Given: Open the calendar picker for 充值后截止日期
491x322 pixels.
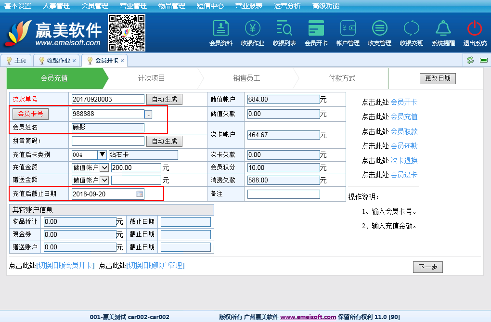Looking at the screenshot, I should tap(140, 194).
